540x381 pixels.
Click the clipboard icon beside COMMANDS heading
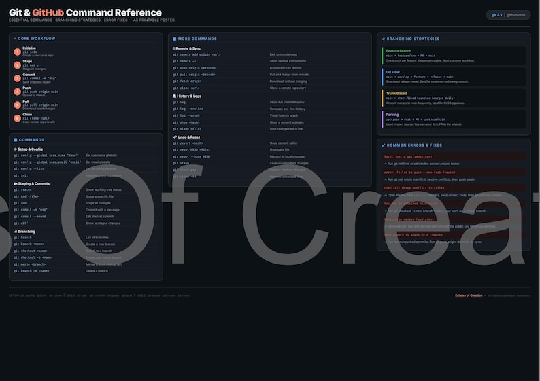pyautogui.click(x=16, y=140)
